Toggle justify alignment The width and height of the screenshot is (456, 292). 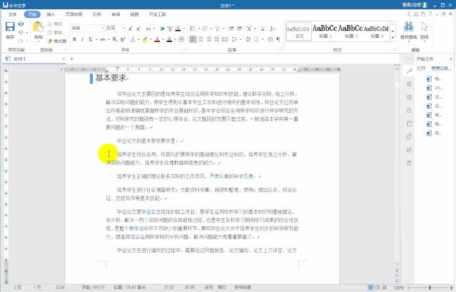pyautogui.click(x=217, y=39)
